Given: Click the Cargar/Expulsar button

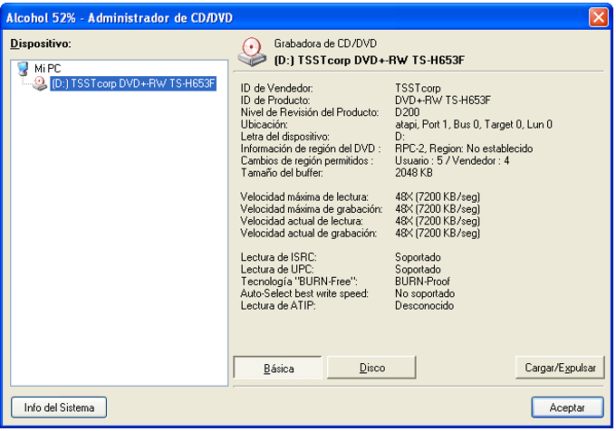Looking at the screenshot, I should [x=560, y=368].
